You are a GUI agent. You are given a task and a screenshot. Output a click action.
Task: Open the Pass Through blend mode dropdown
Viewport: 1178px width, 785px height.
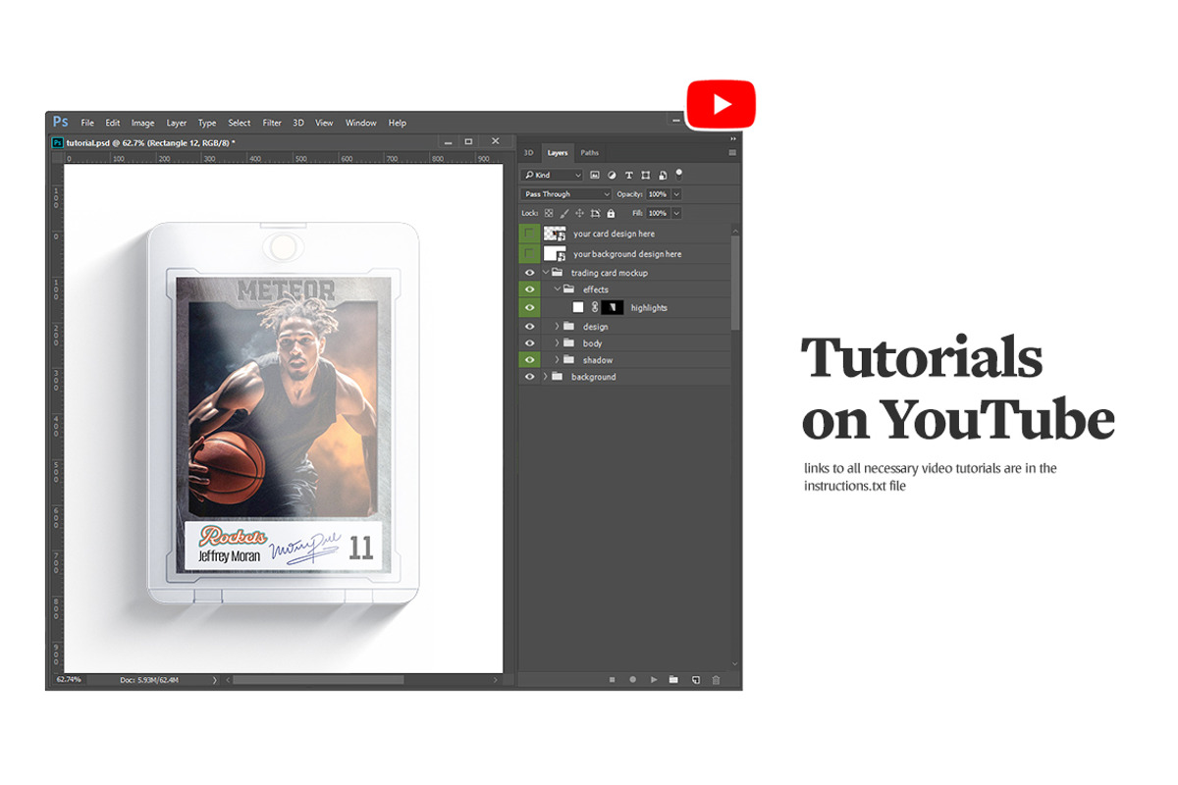tap(566, 194)
